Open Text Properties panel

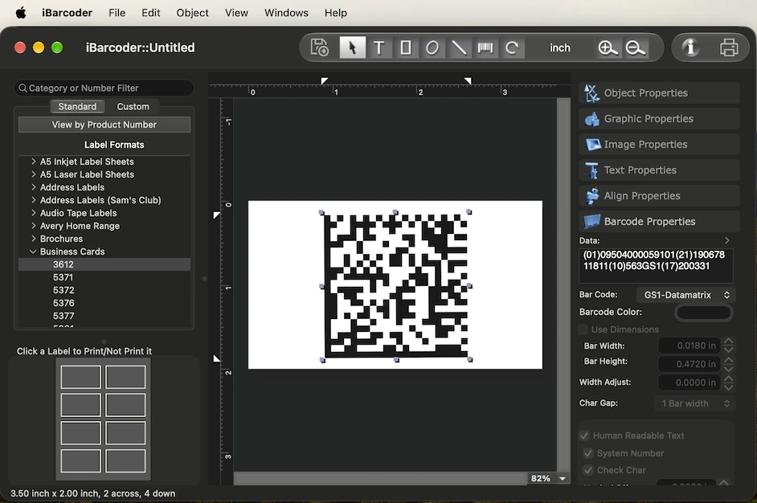(x=659, y=170)
